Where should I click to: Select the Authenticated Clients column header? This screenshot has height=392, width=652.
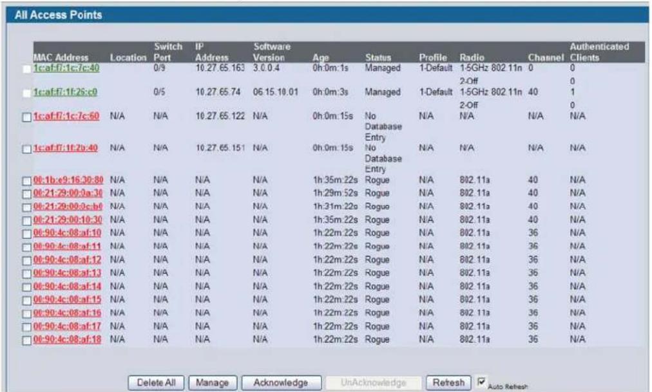point(599,52)
